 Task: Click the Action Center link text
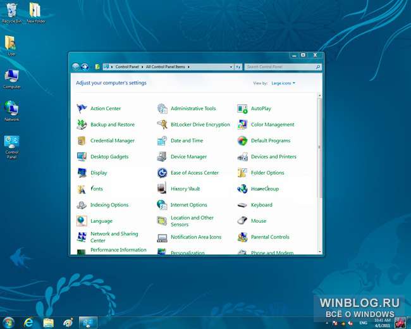click(x=106, y=108)
